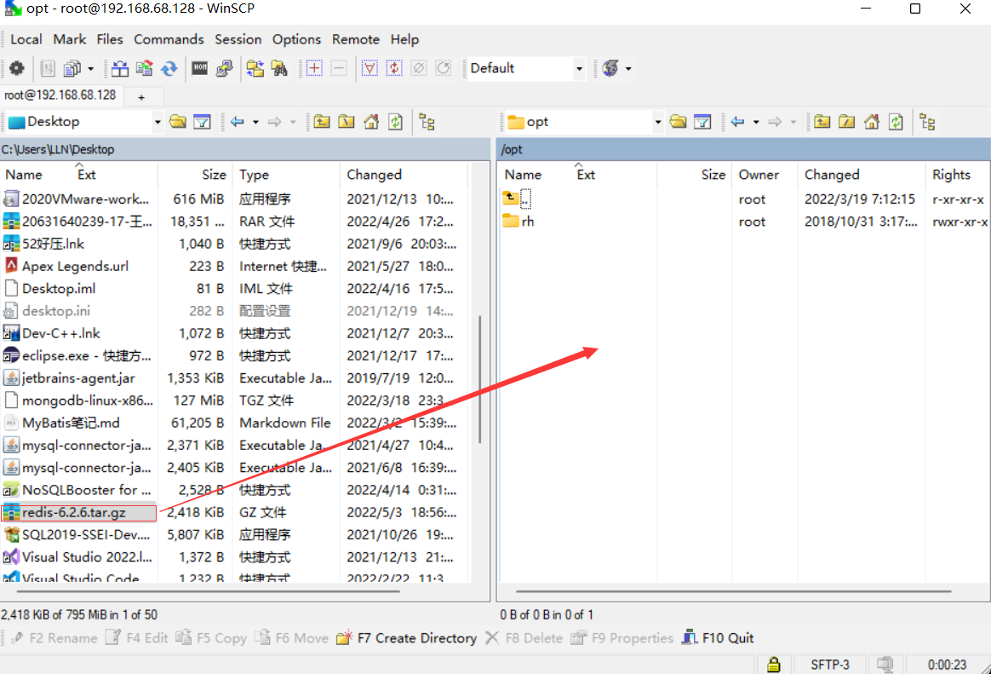The image size is (991, 674).
Task: Open the Terminal console icon
Action: click(200, 68)
